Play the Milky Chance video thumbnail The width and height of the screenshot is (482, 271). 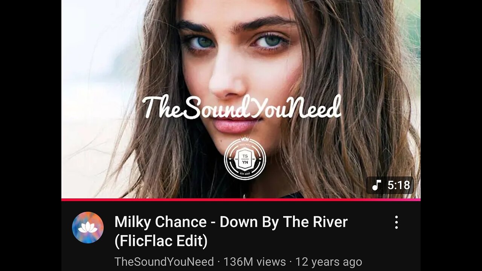tap(241, 99)
